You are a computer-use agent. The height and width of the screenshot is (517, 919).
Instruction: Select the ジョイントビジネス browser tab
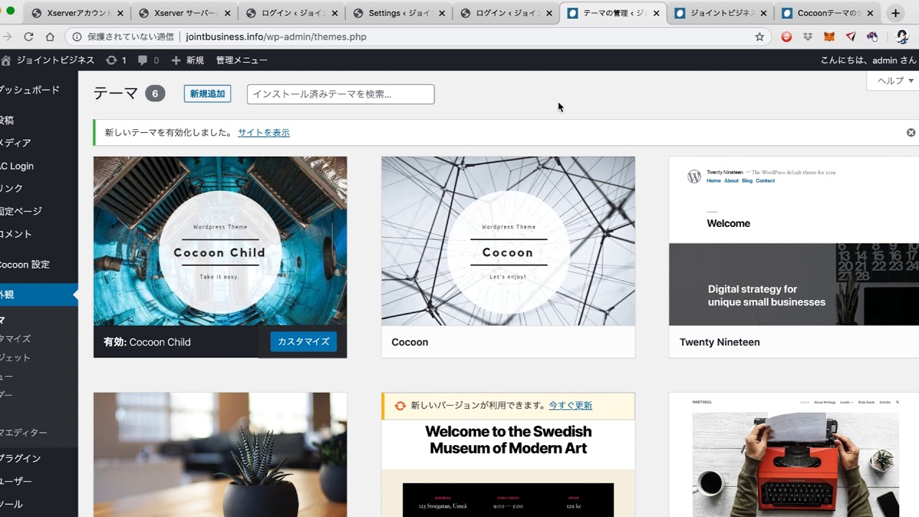coord(720,13)
